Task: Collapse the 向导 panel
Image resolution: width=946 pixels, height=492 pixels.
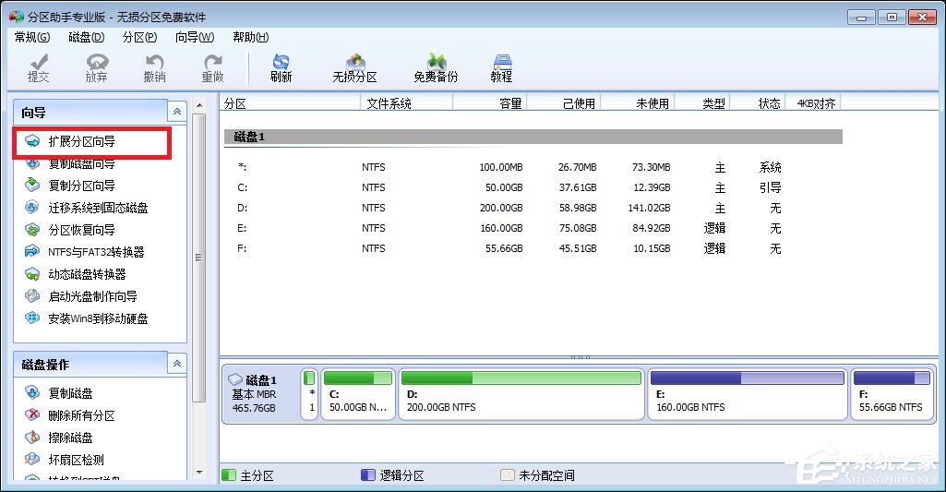Action: click(x=177, y=112)
